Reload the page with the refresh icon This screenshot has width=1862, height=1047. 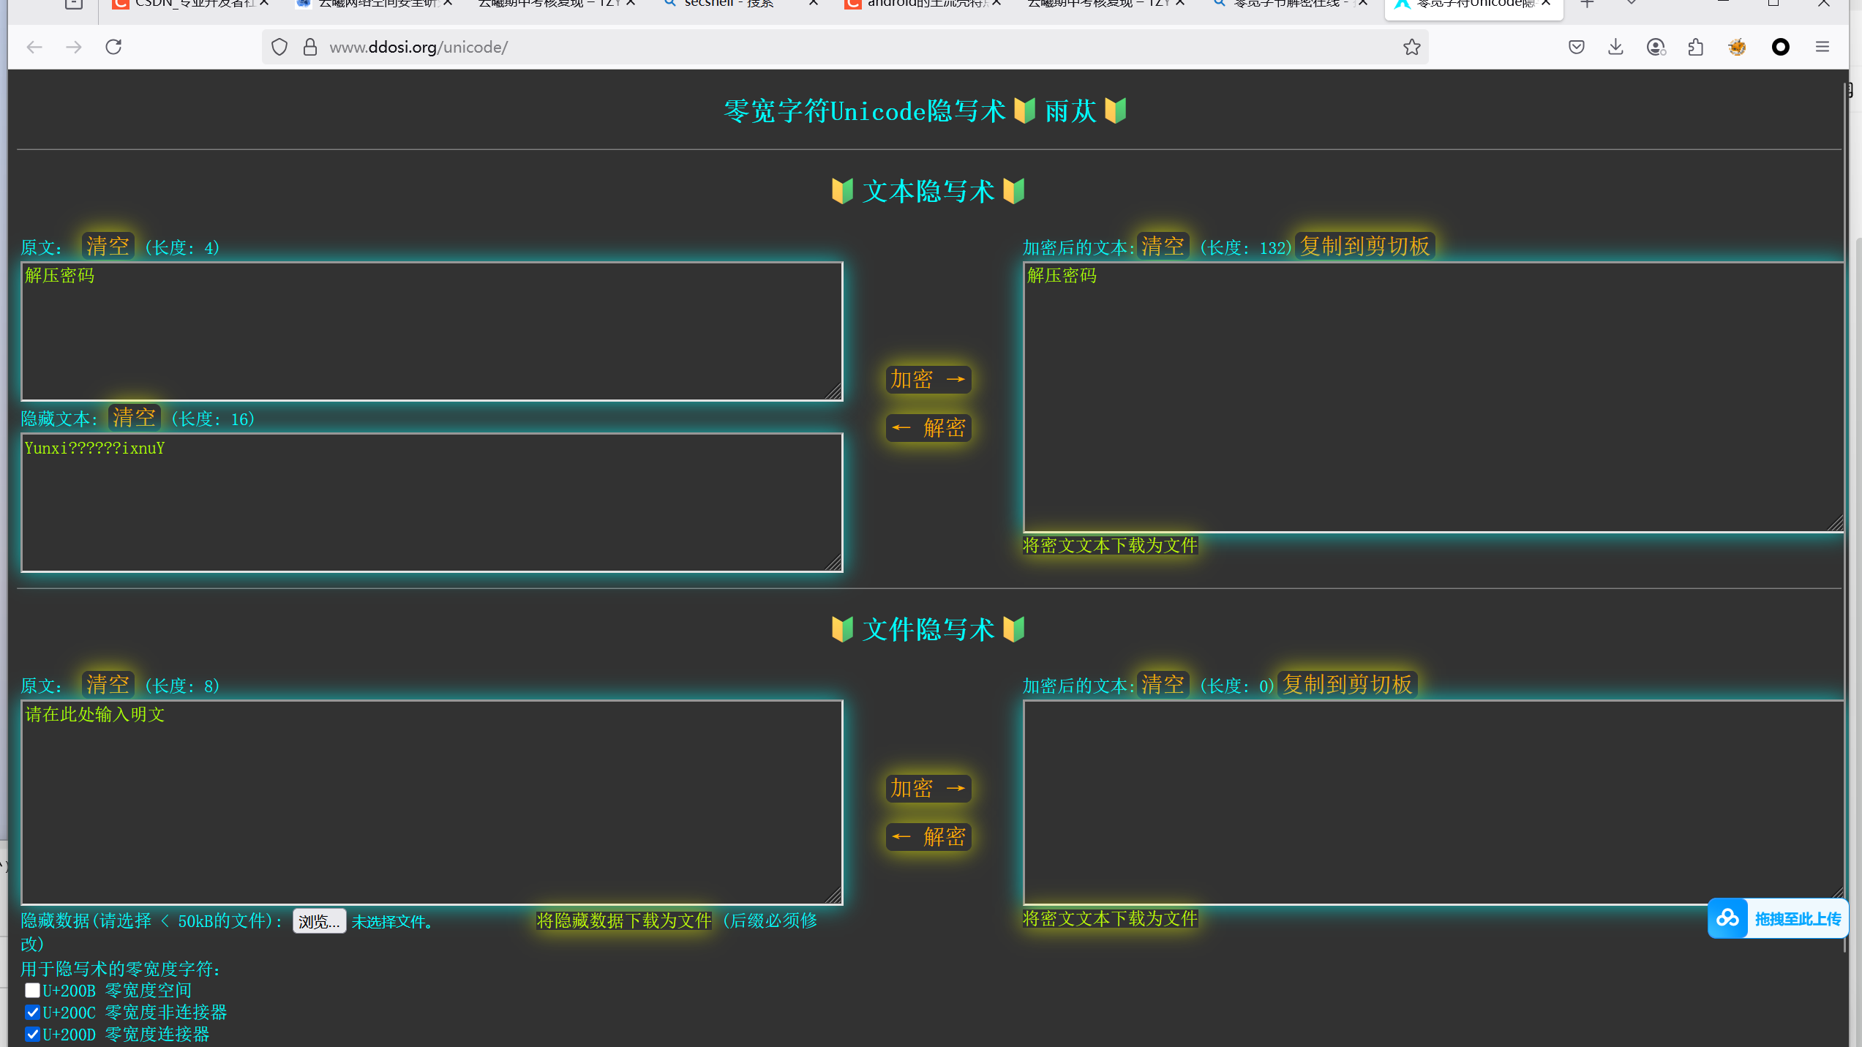(x=113, y=48)
